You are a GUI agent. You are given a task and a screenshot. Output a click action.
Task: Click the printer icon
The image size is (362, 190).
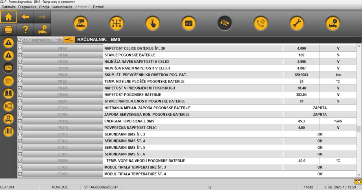tap(9, 29)
